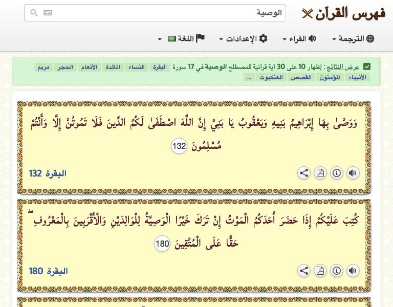Viewport: 393px width, 307px height.
Task: Share Al-Baqarah verse 180
Action: [304, 271]
